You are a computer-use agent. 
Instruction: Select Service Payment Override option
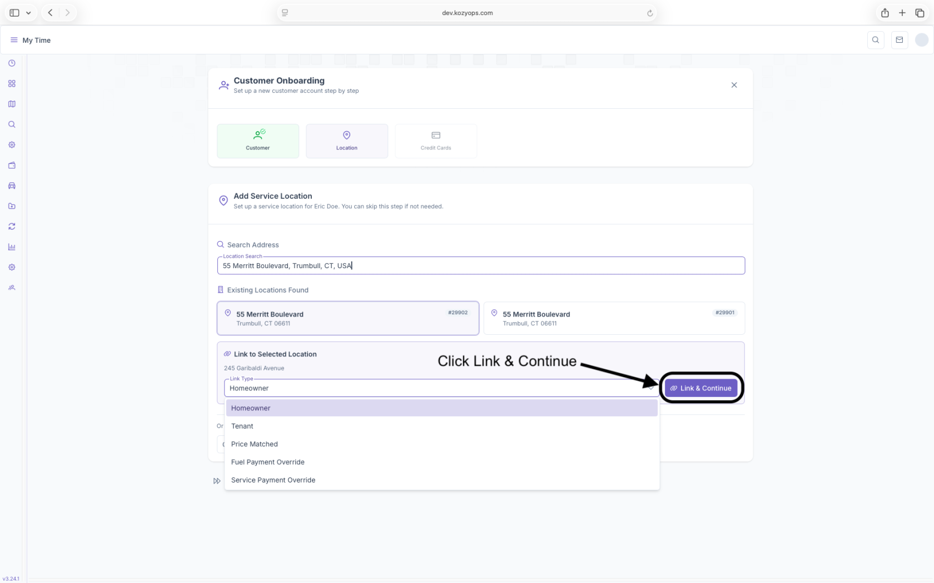pos(273,480)
